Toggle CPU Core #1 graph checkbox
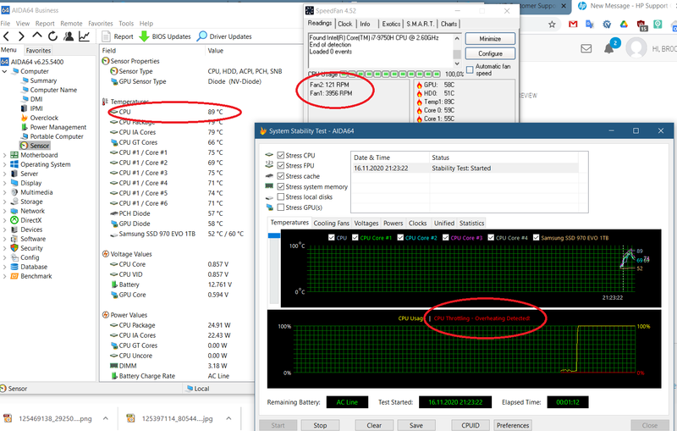This screenshot has width=677, height=431. point(355,238)
